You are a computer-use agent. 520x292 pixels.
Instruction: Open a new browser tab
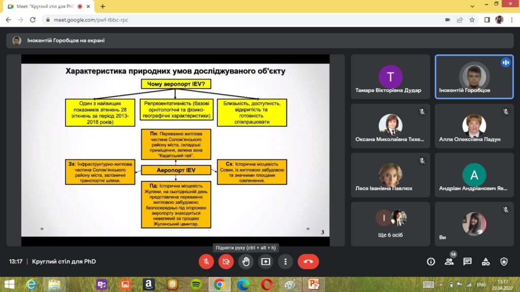tap(103, 7)
